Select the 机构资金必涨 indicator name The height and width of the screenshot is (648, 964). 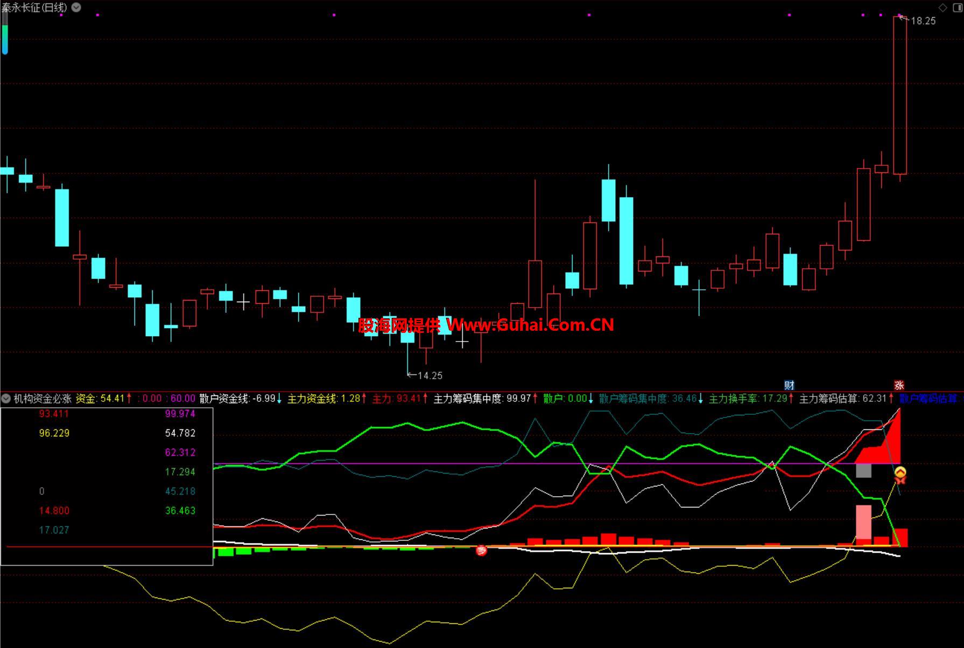pos(43,399)
